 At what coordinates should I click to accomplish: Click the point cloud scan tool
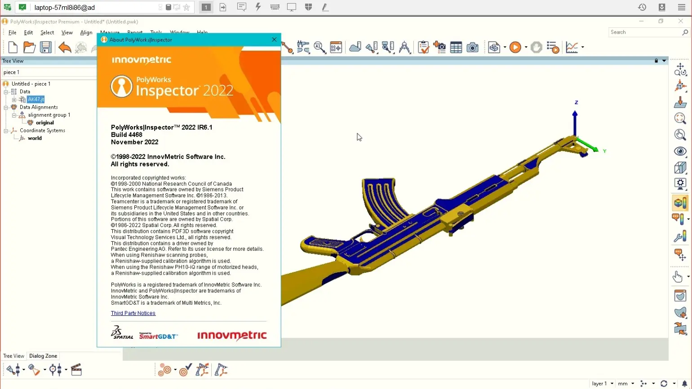coord(355,47)
